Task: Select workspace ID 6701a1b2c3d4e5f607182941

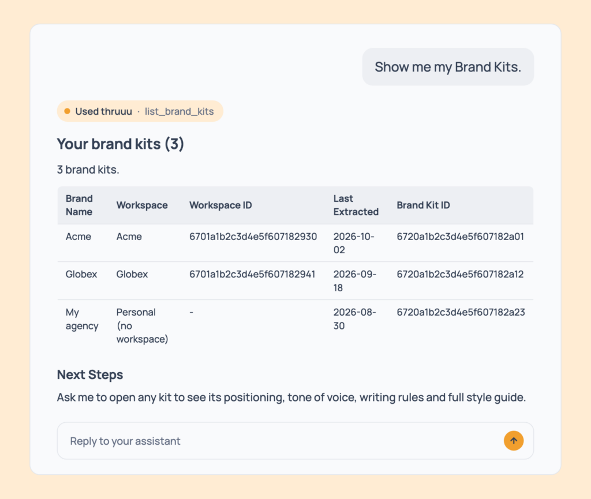Action: point(252,274)
